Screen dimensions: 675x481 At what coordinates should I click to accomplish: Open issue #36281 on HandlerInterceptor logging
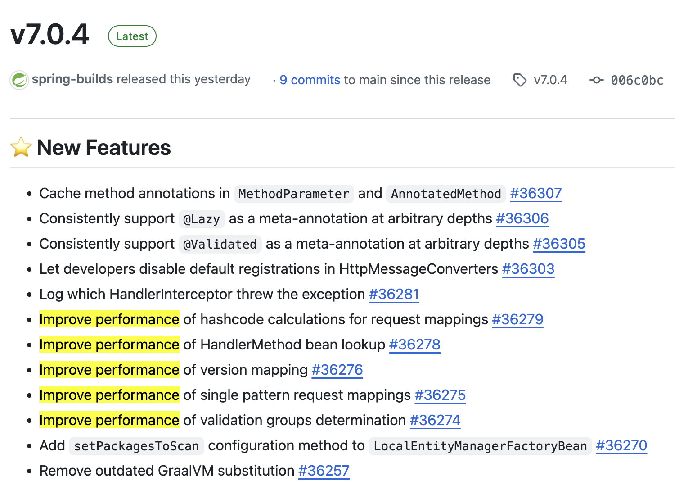pyautogui.click(x=394, y=294)
